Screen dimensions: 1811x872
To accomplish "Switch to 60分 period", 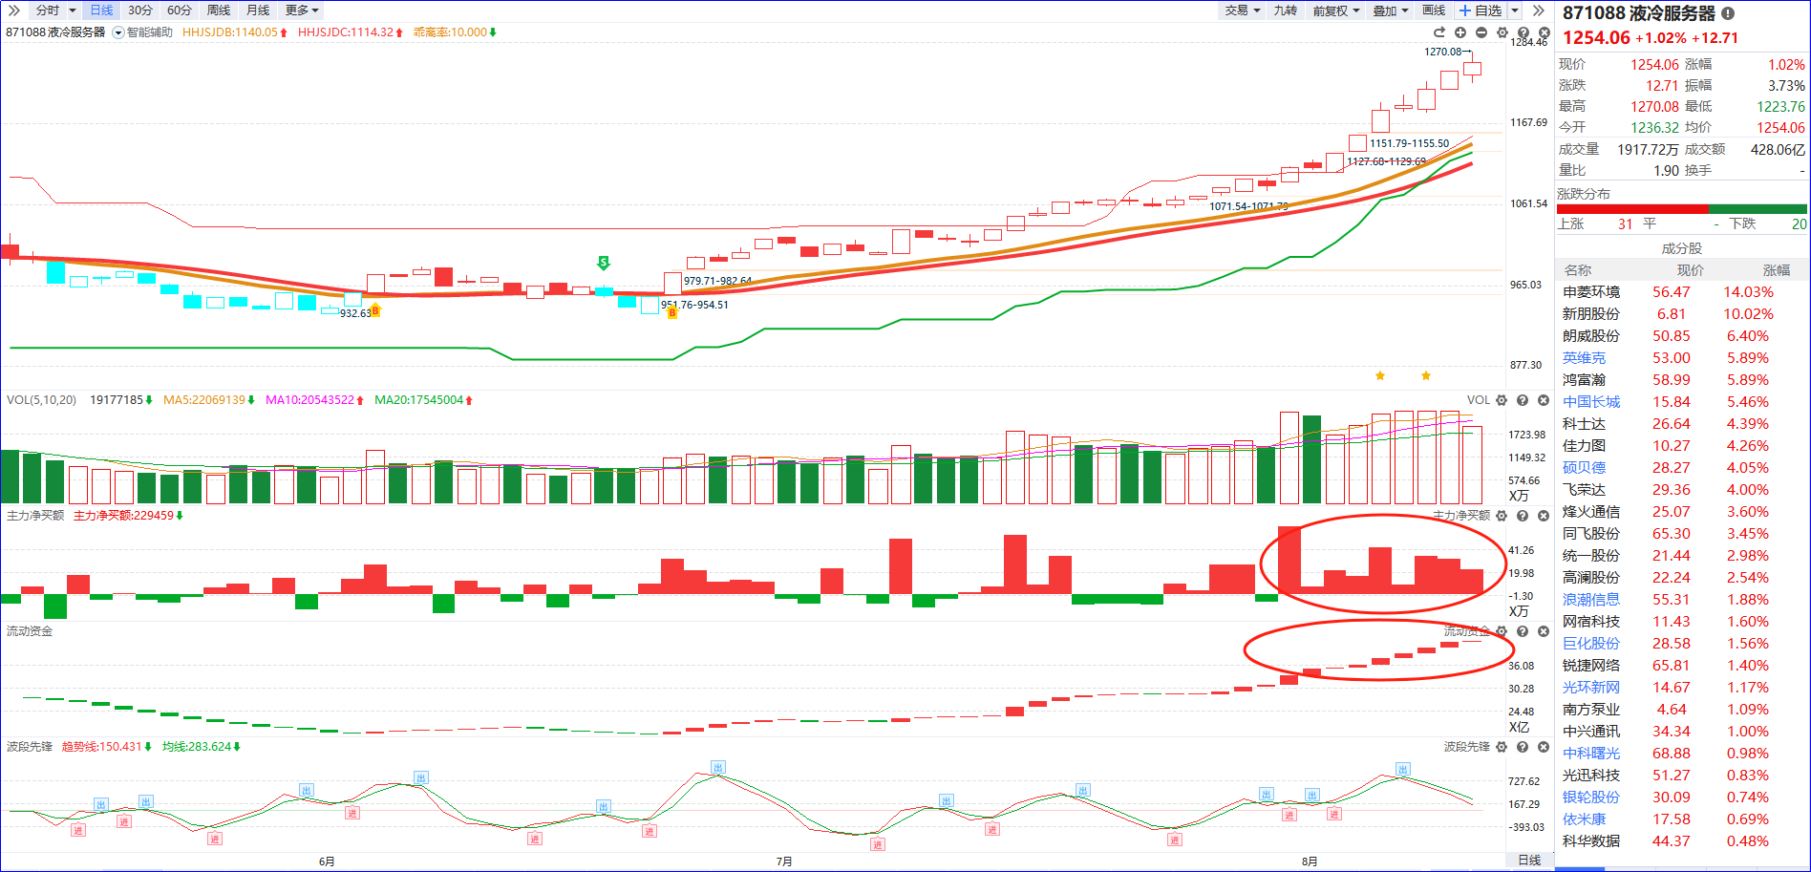I will [180, 11].
